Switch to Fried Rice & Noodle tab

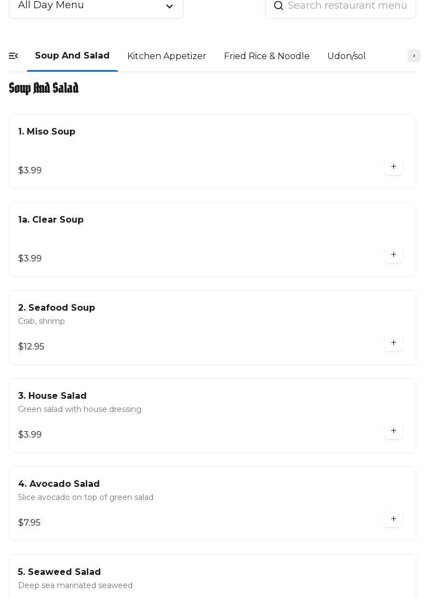[267, 56]
